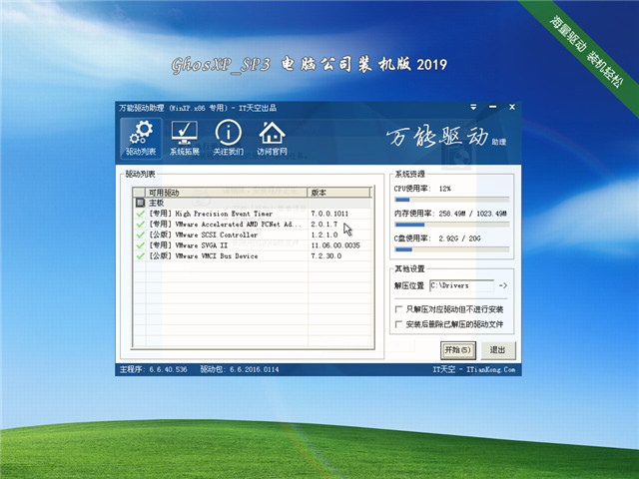This screenshot has height=479, width=639.
Task: Click the C盘使用率 progress bar
Action: pos(451,249)
